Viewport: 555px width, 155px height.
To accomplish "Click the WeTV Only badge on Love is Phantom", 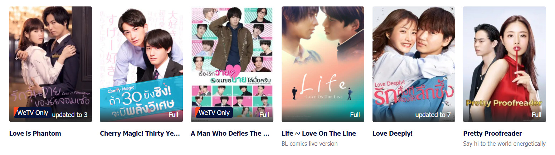I will click(33, 112).
